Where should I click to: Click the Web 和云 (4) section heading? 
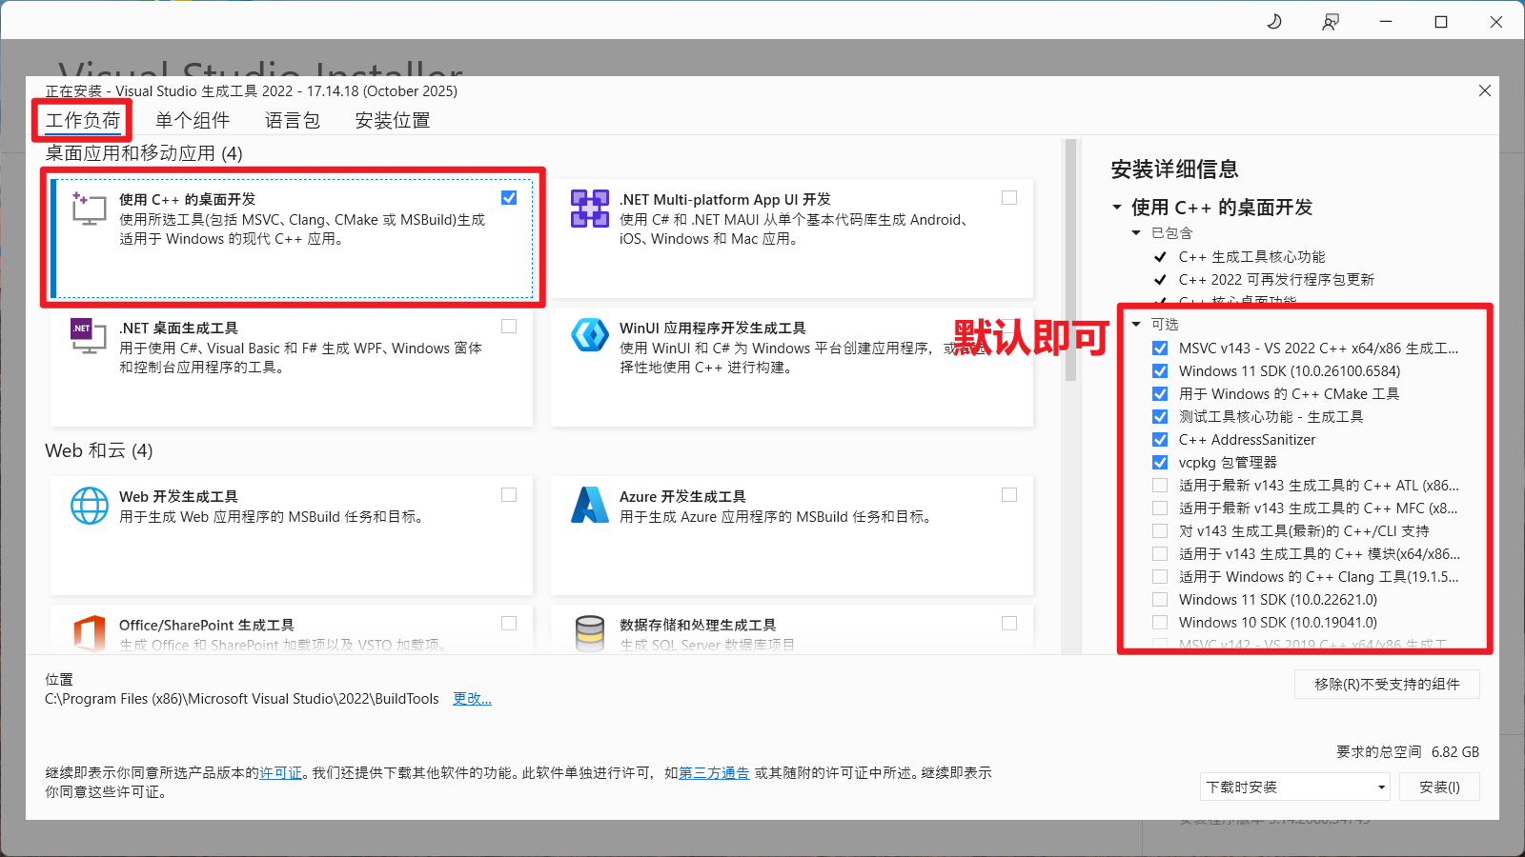click(99, 451)
